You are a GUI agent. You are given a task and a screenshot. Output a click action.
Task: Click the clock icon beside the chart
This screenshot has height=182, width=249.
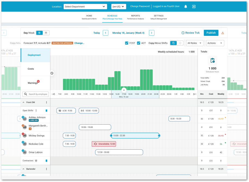[52, 73]
